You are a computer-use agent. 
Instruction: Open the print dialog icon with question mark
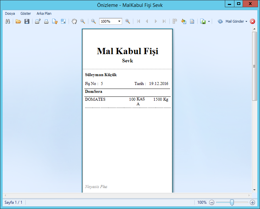coord(38,21)
